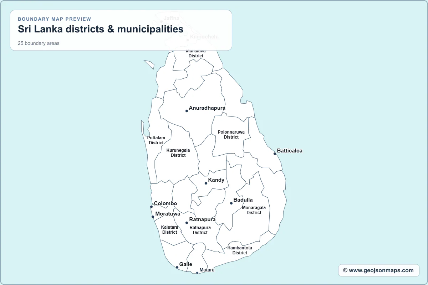The height and width of the screenshot is (285, 428).
Task: Click the map title Sri Lanka districts & municipalities
Action: point(101,29)
